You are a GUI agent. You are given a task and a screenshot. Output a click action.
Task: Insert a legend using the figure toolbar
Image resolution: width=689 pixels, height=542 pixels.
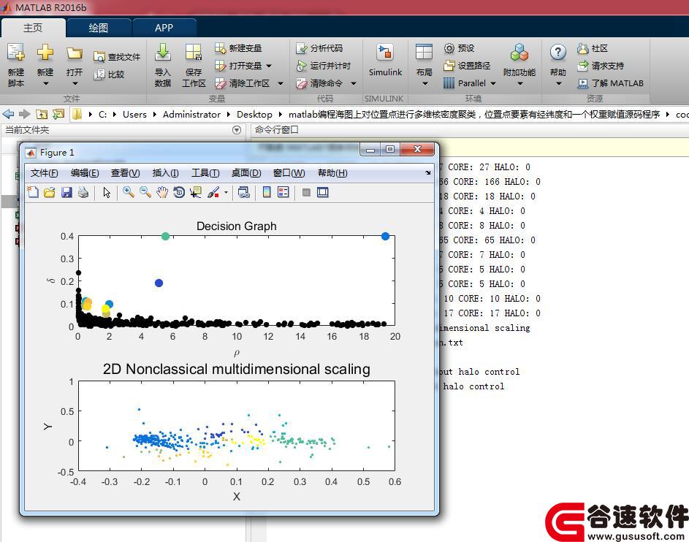click(283, 192)
